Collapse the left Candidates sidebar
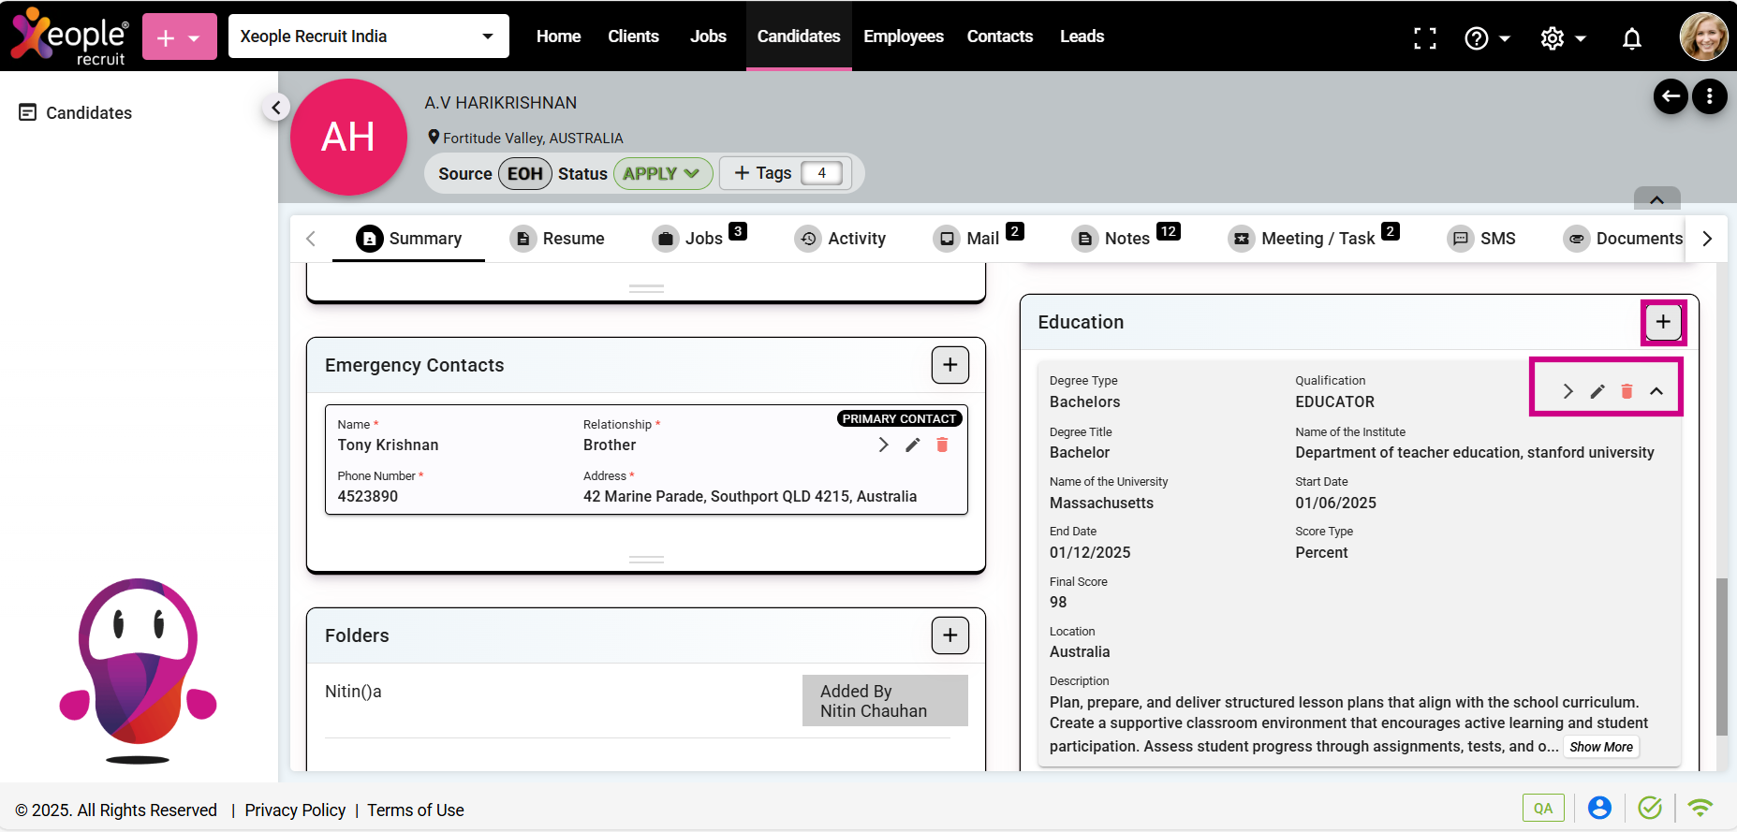 [x=275, y=108]
